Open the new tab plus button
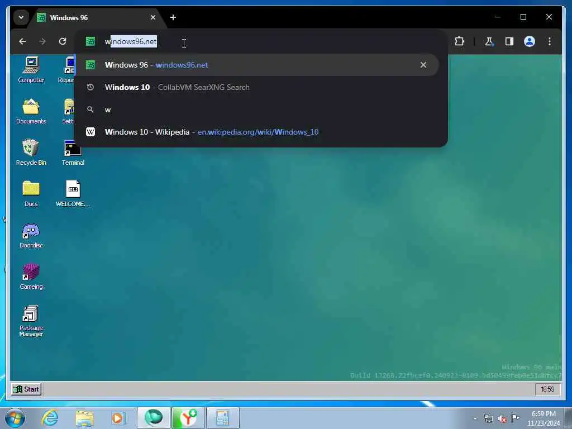Screen dimensions: 572x429 click(x=173, y=17)
